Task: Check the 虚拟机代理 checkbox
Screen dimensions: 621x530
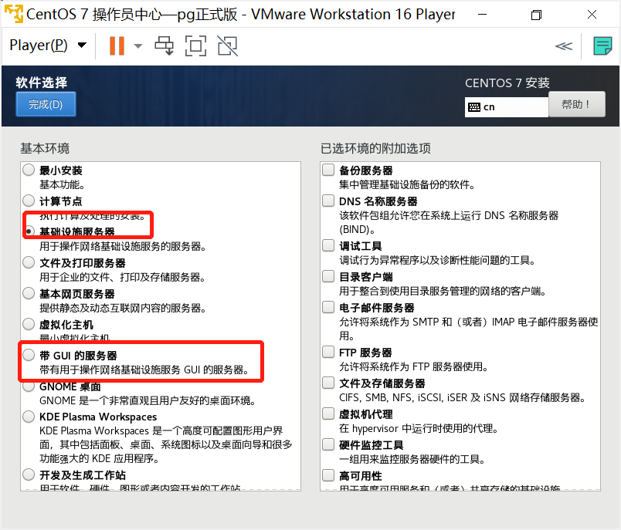Action: pos(328,414)
